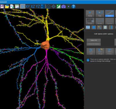Click the crosshair target center icon
This screenshot has width=116, height=109.
[x=53, y=6]
